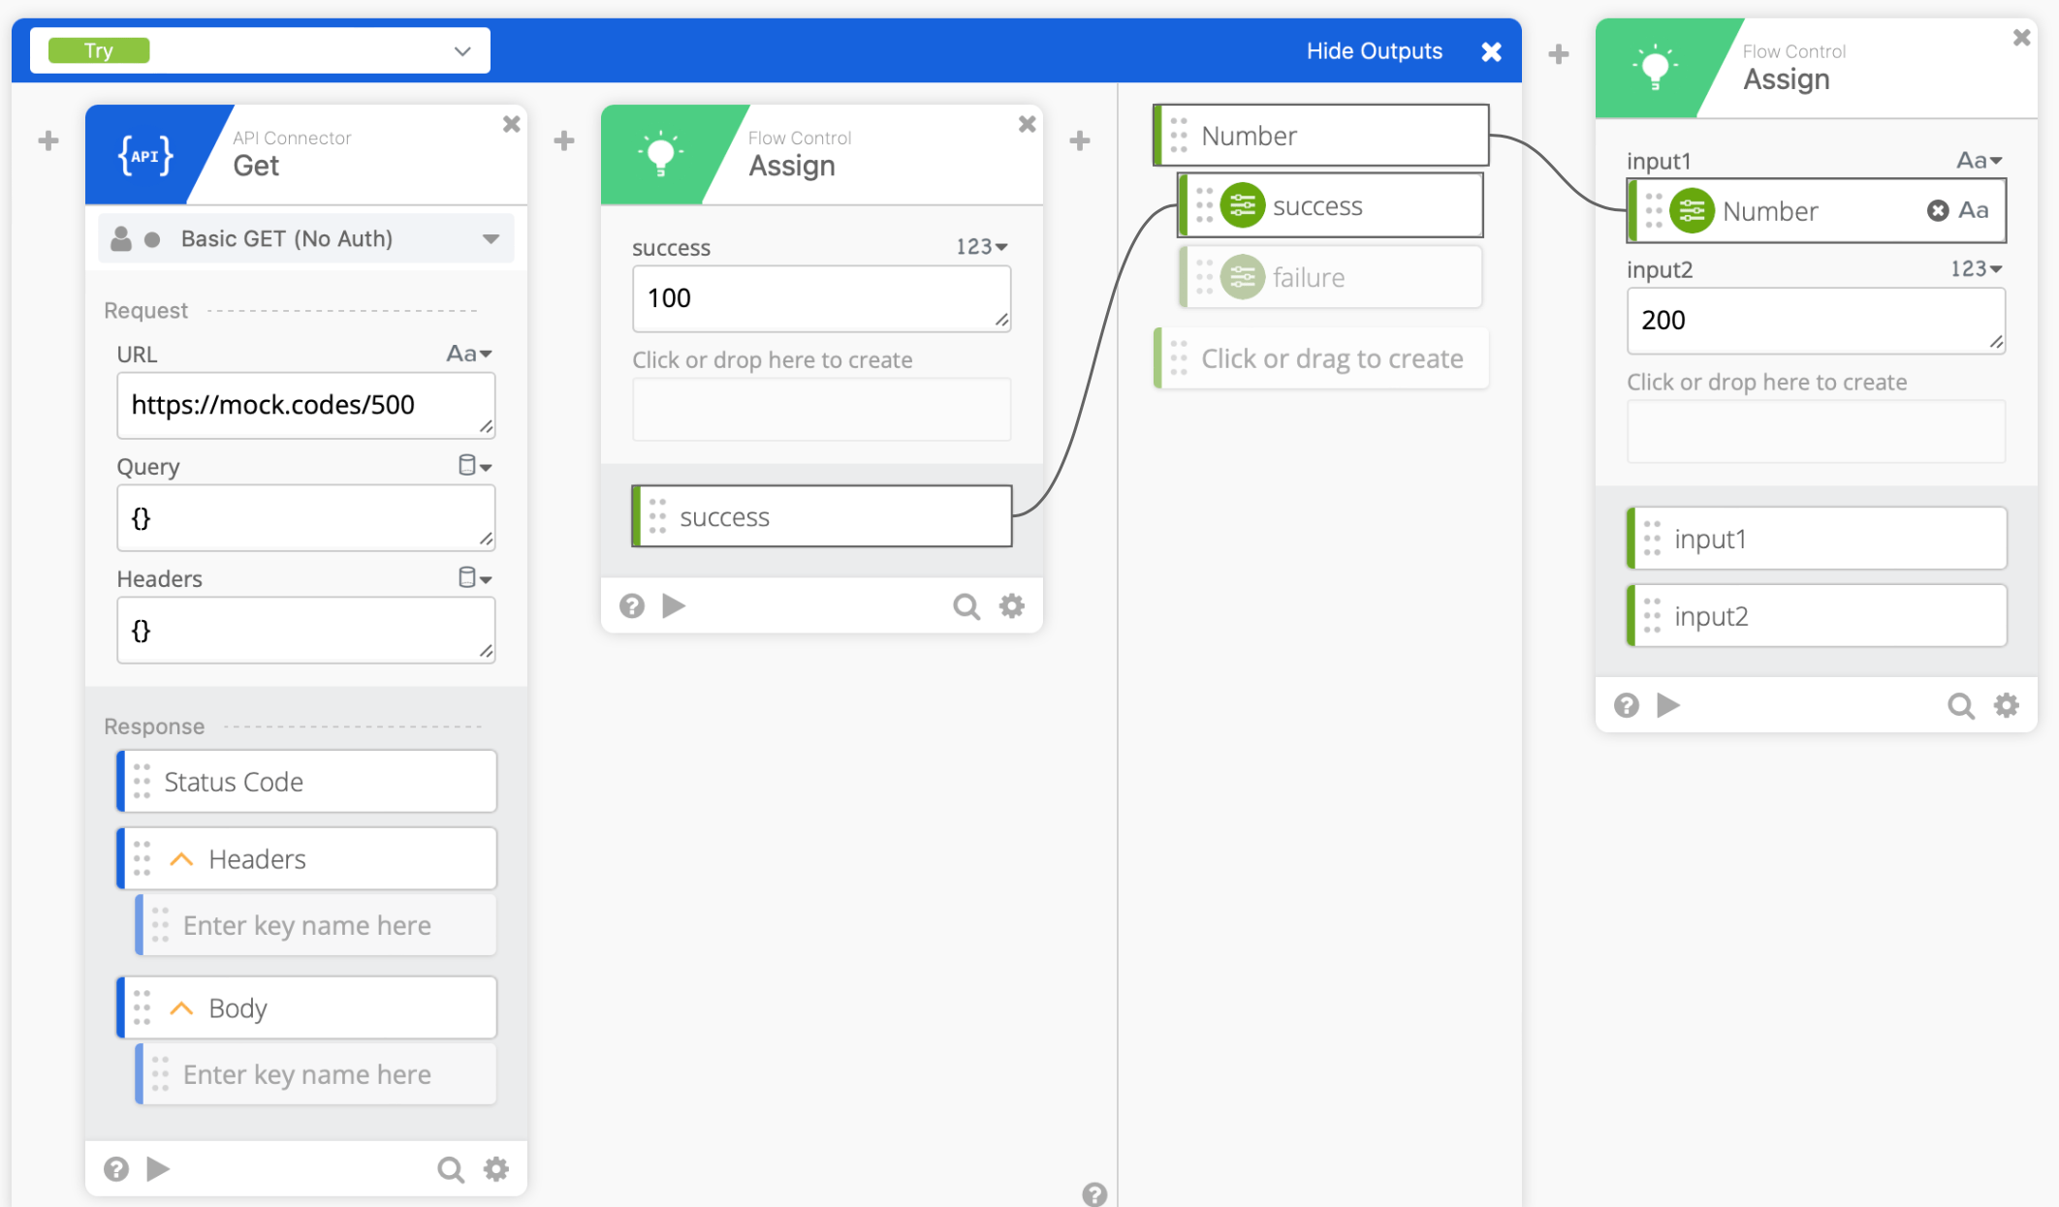Click search icon on right Assign card
The image size is (2059, 1207).
(x=1960, y=705)
